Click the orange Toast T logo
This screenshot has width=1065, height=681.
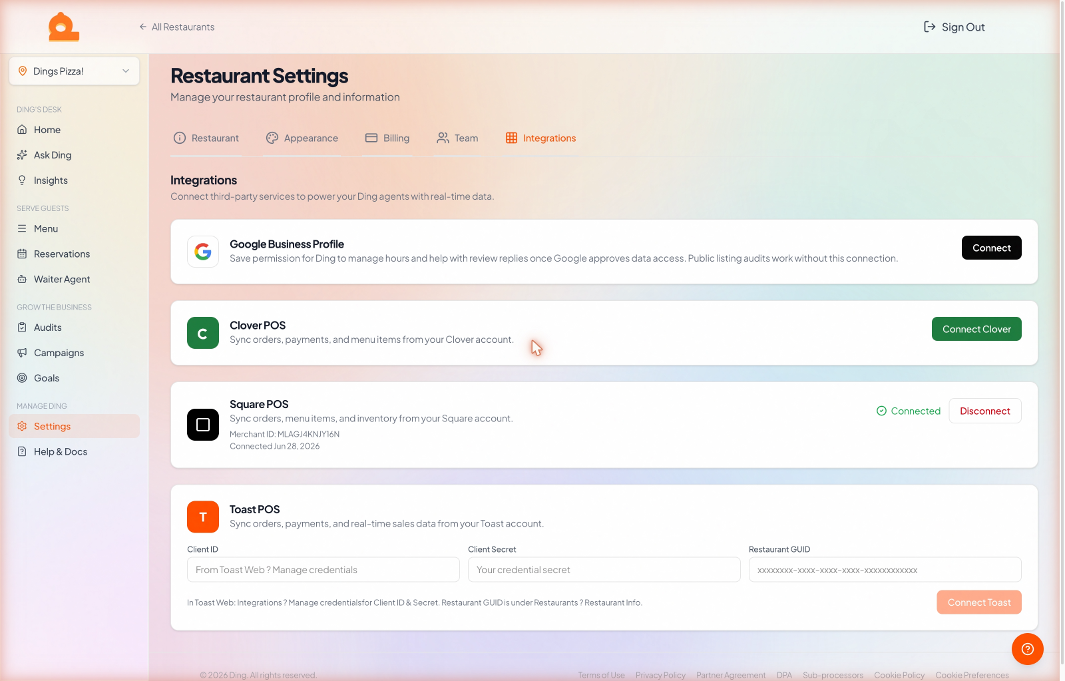(x=203, y=517)
